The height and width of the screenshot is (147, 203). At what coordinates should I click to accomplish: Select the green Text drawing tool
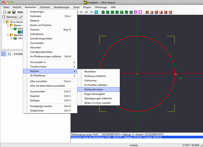(x=121, y=12)
